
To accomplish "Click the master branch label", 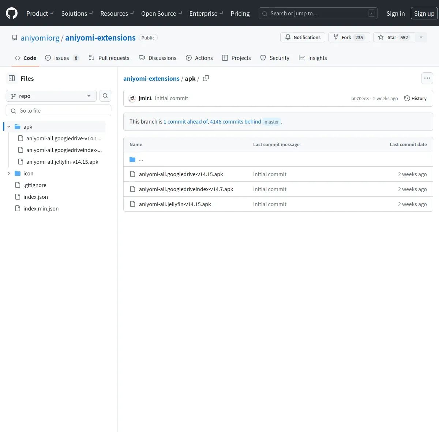I will [x=271, y=122].
